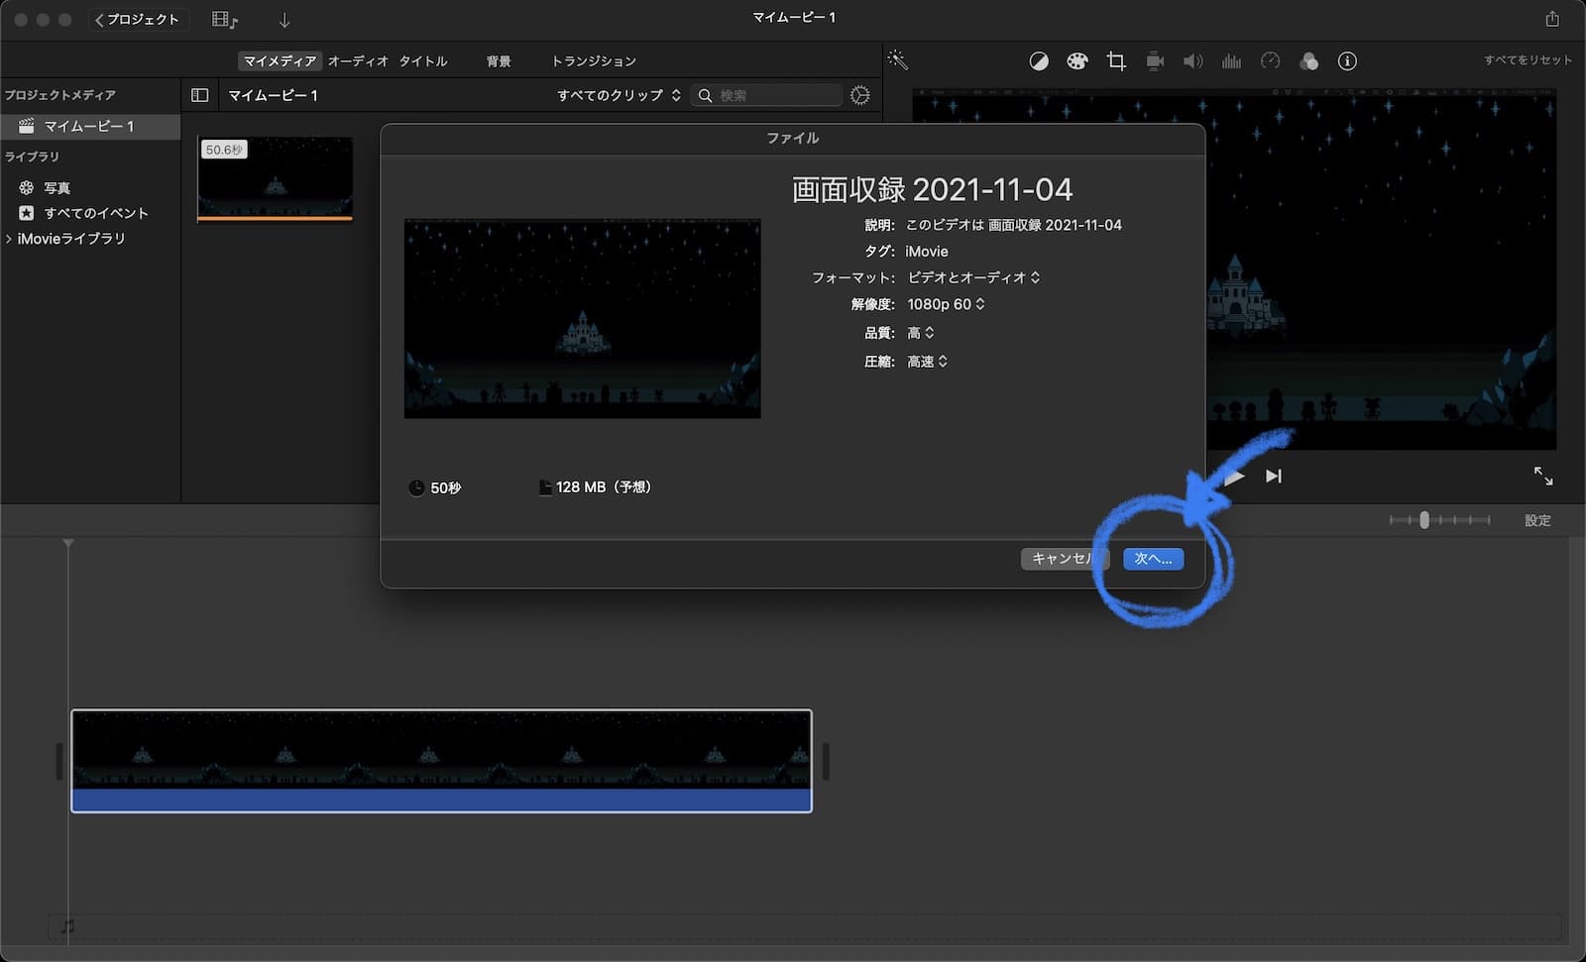
Task: Open the 品質 dropdown
Action: (921, 333)
